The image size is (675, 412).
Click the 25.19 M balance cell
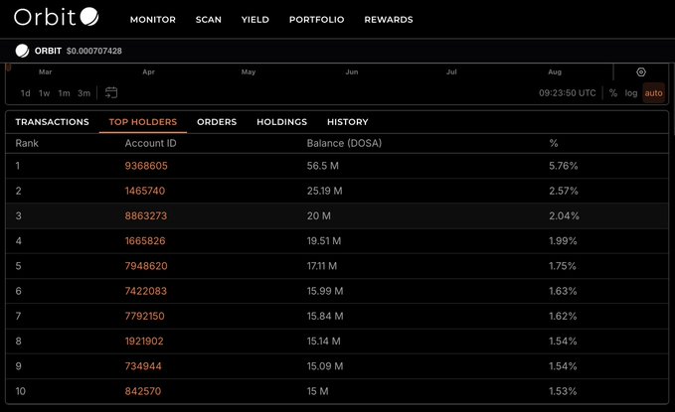pyautogui.click(x=325, y=191)
